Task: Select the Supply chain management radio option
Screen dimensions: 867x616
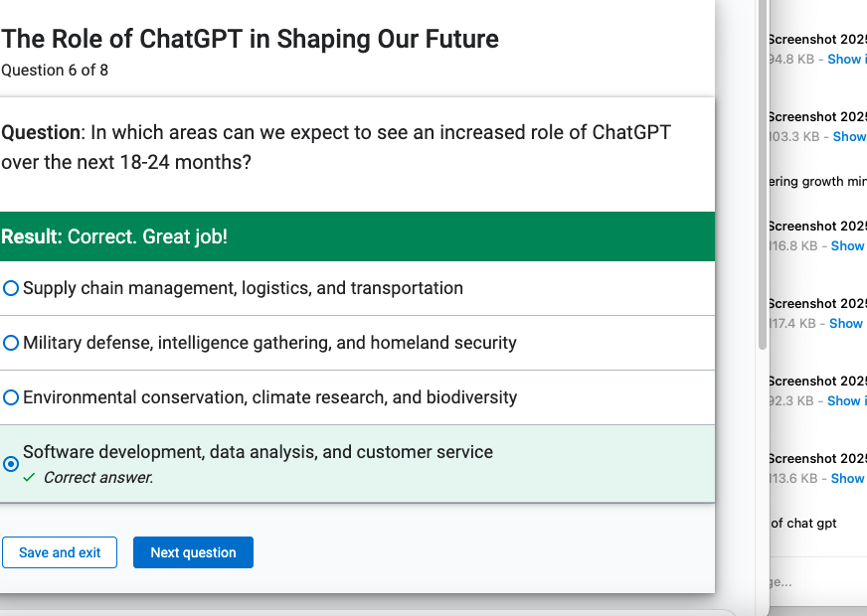Action: [11, 288]
